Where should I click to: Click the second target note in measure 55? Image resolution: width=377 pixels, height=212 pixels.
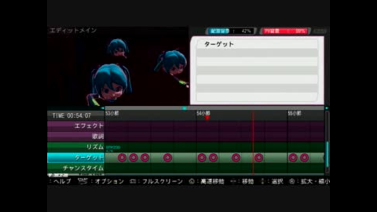[304, 158]
